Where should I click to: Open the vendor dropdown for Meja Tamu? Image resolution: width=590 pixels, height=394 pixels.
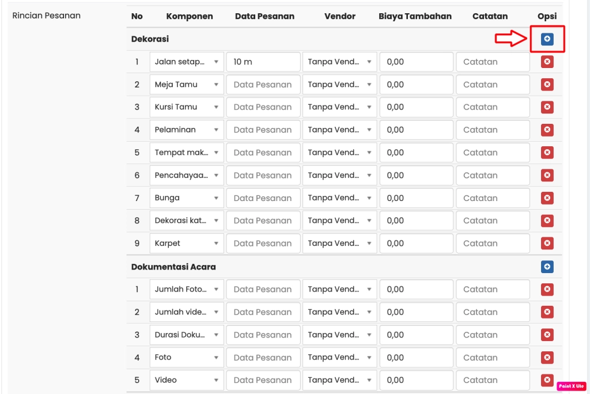(339, 85)
